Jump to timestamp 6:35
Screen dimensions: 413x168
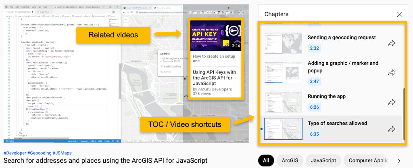pyautogui.click(x=314, y=134)
